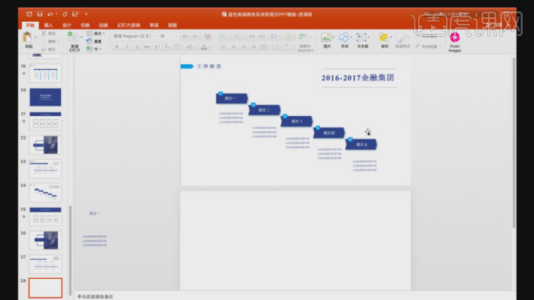Viewport: 534px width, 300px height.
Task: Increase font size with the larger A button
Action: (x=185, y=36)
